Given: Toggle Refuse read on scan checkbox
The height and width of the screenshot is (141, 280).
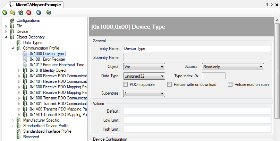Looking at the screenshot, I should point(230,85).
